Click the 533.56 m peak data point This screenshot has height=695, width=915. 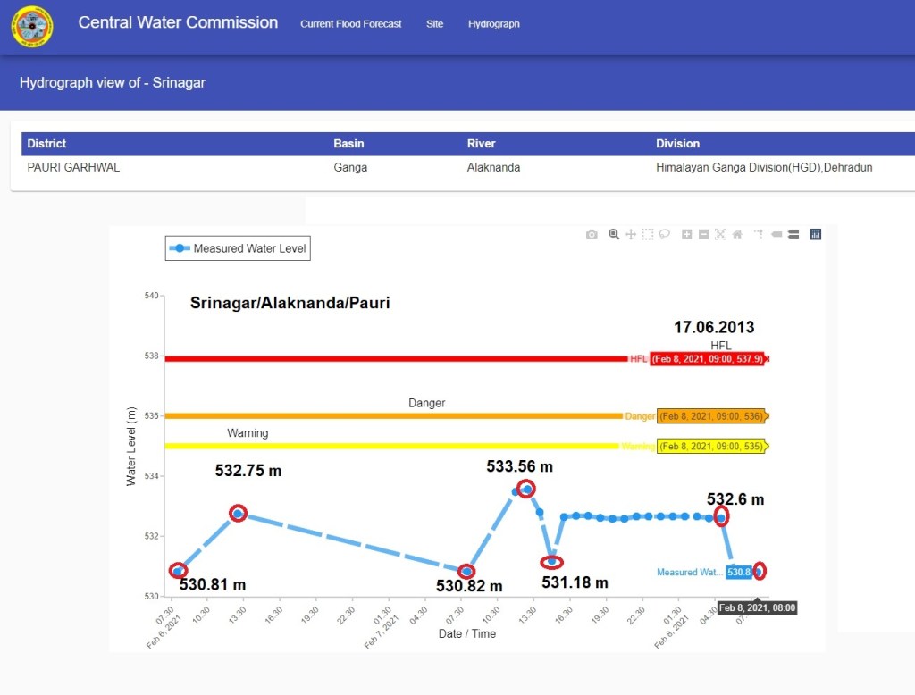[x=527, y=489]
